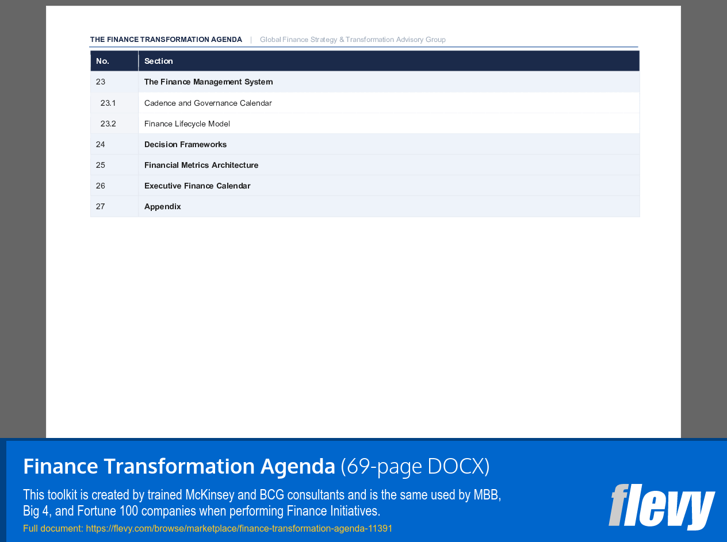Click the header bar text THE FINANCE TRANSFORMATION AGENDA
Viewport: 727px width, 542px height.
click(166, 39)
